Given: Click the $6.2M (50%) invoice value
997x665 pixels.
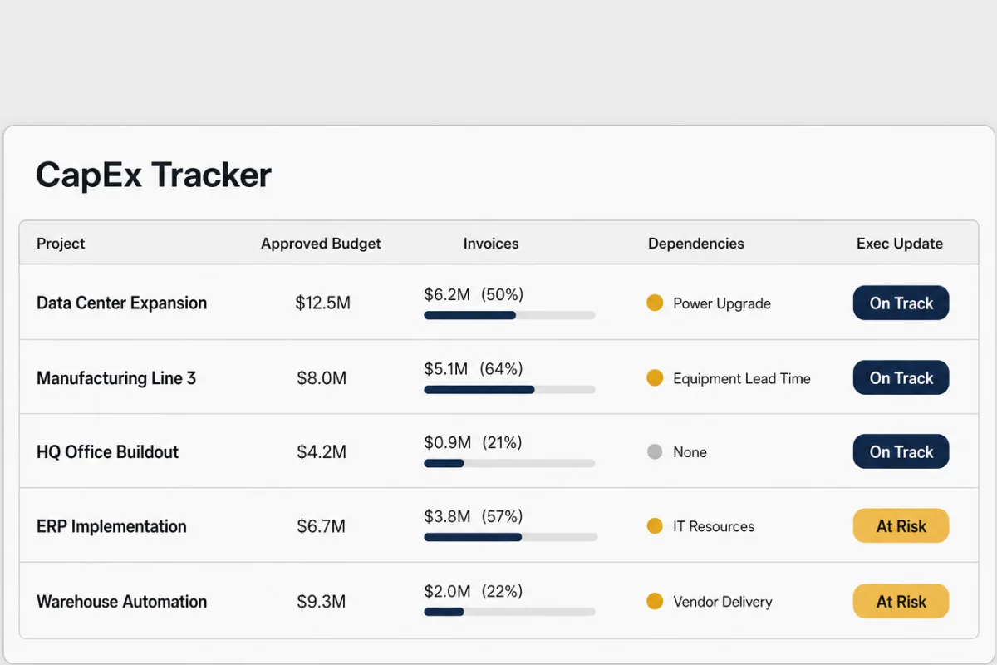Looking at the screenshot, I should 474,294.
